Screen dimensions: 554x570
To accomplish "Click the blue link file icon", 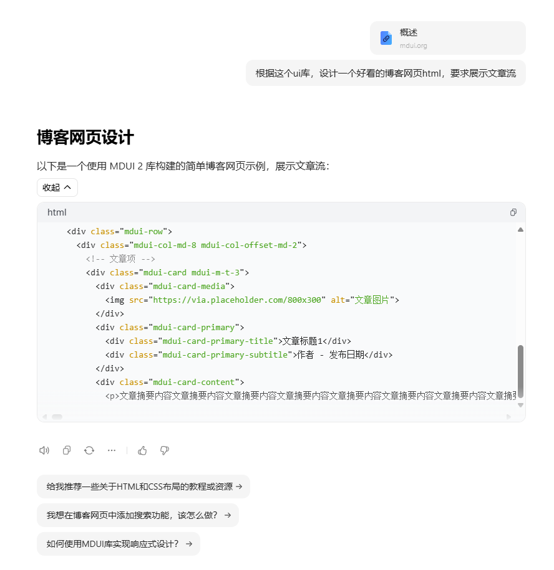I will pyautogui.click(x=386, y=38).
